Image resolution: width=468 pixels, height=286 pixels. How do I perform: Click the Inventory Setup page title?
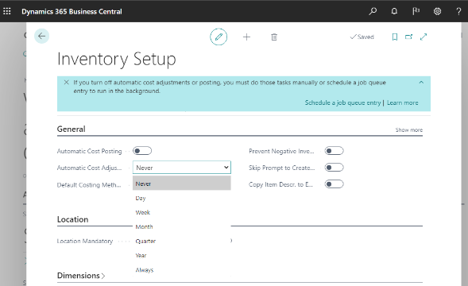coord(116,59)
